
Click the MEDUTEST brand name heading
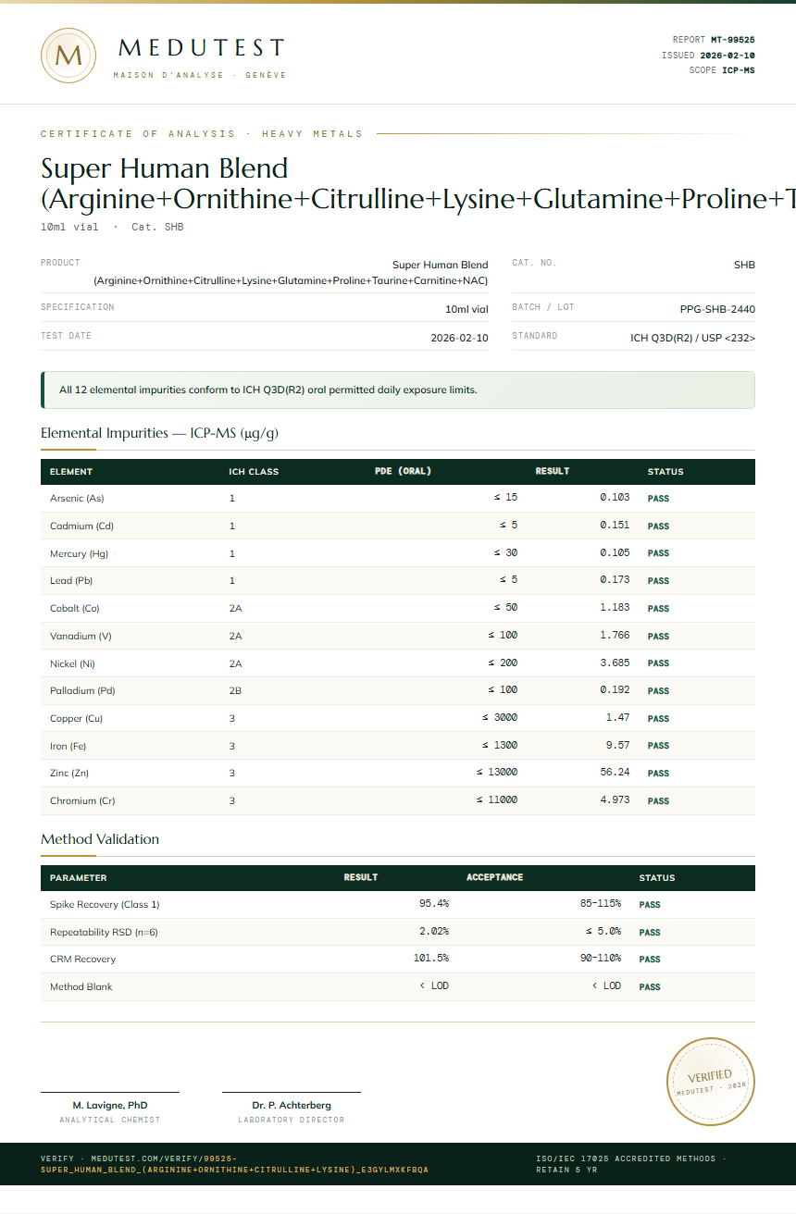tap(202, 48)
